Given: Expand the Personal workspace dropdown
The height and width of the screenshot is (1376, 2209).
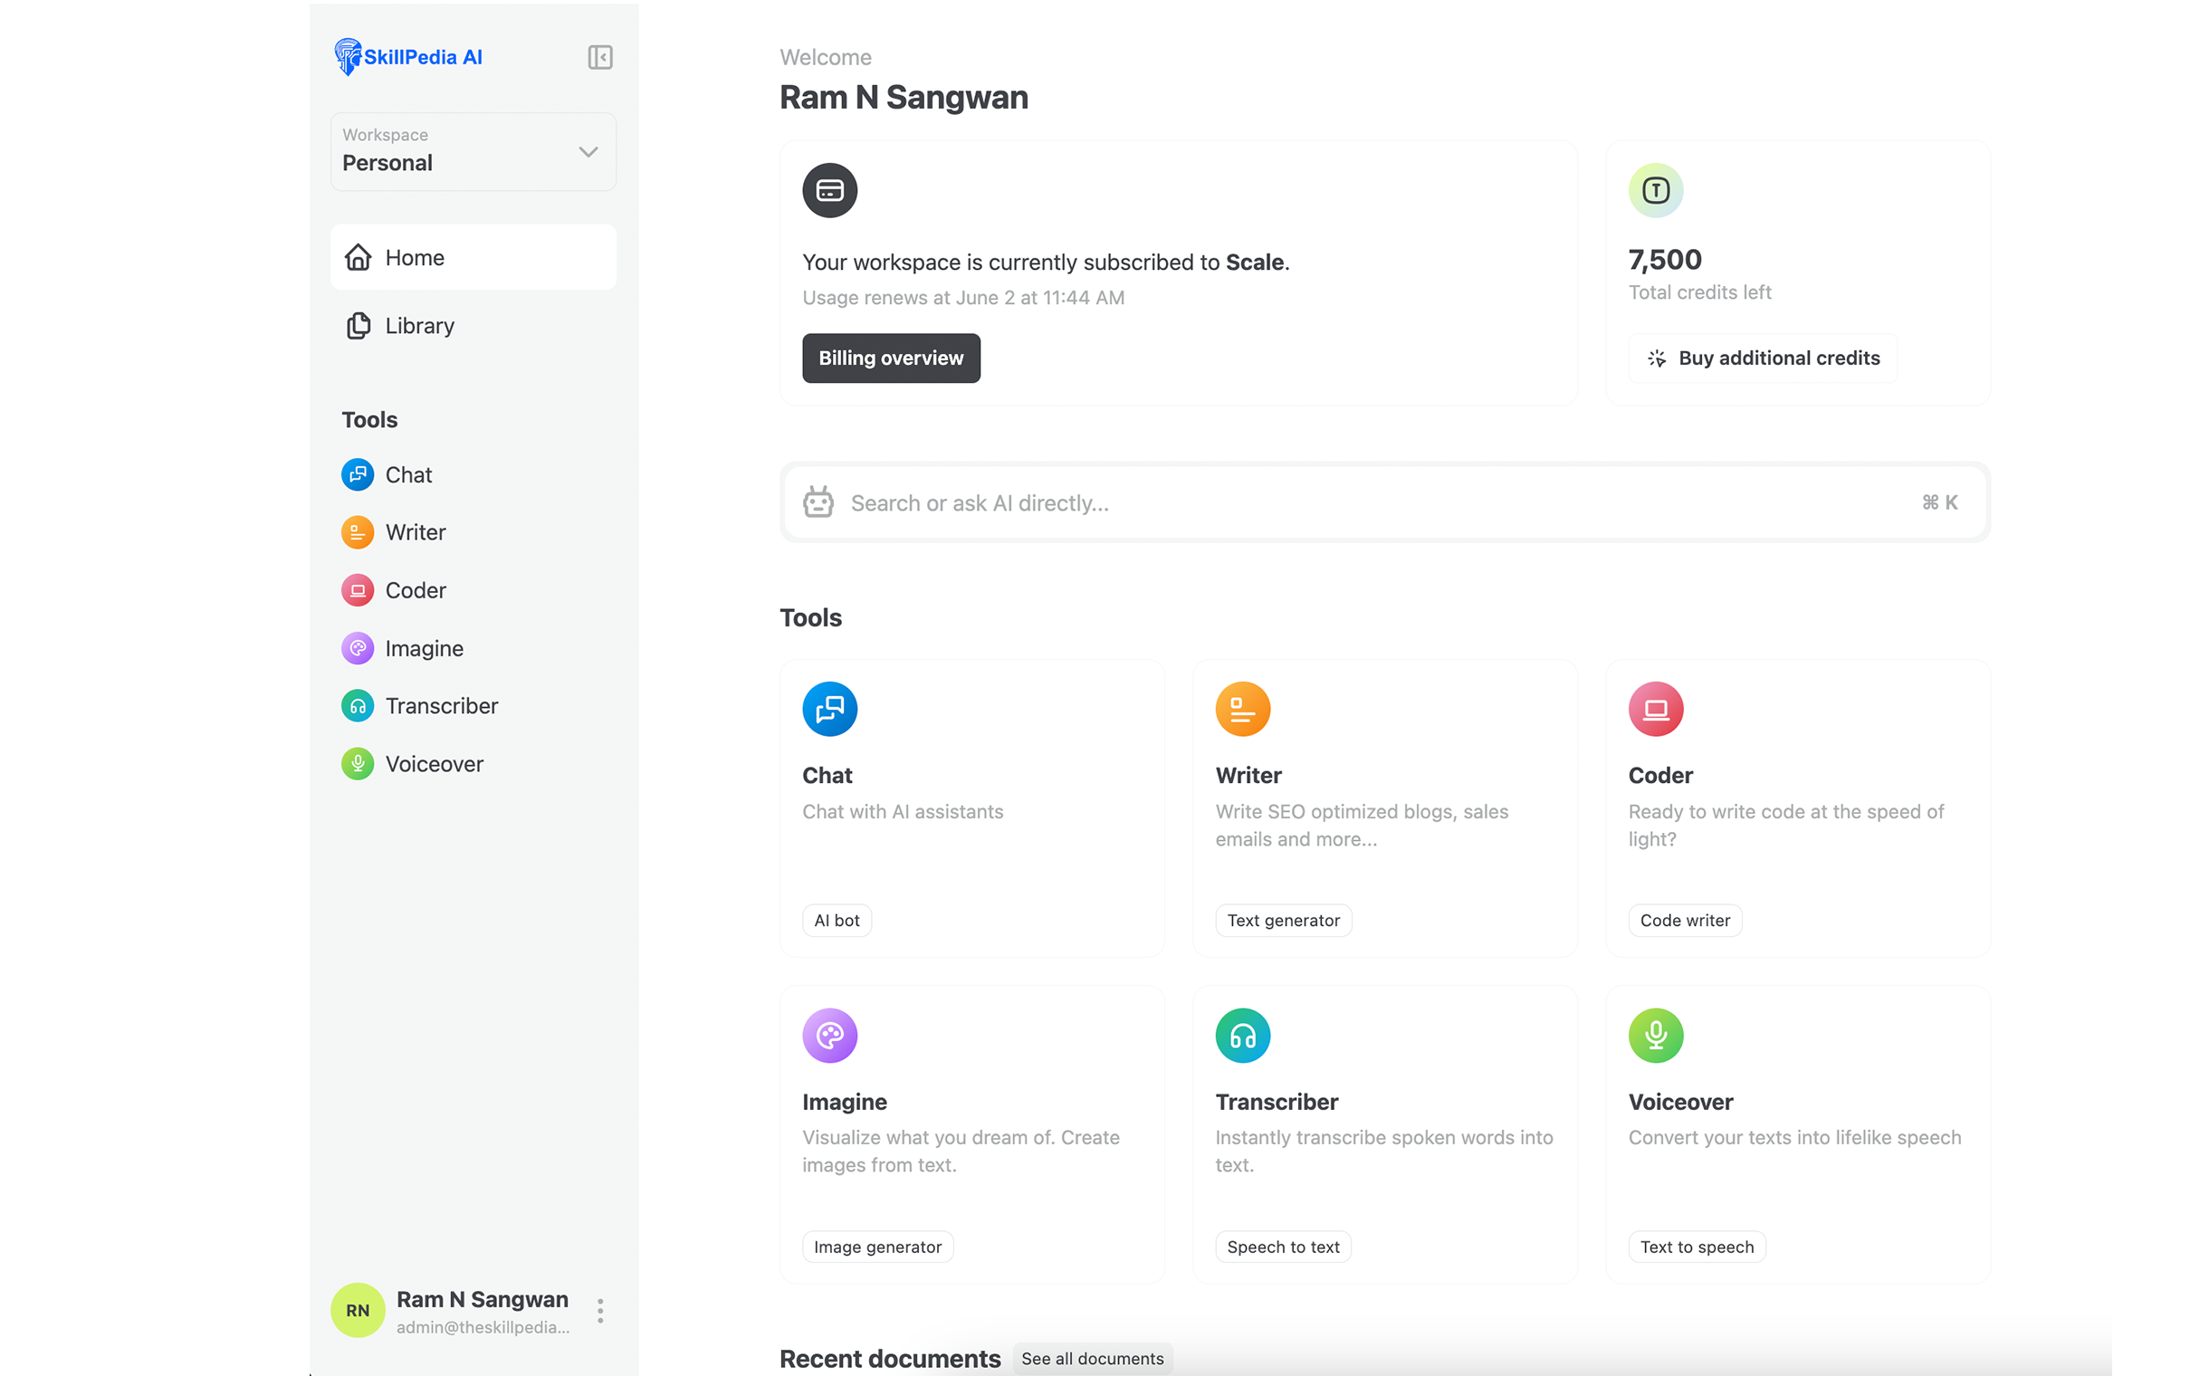Looking at the screenshot, I should pos(588,150).
